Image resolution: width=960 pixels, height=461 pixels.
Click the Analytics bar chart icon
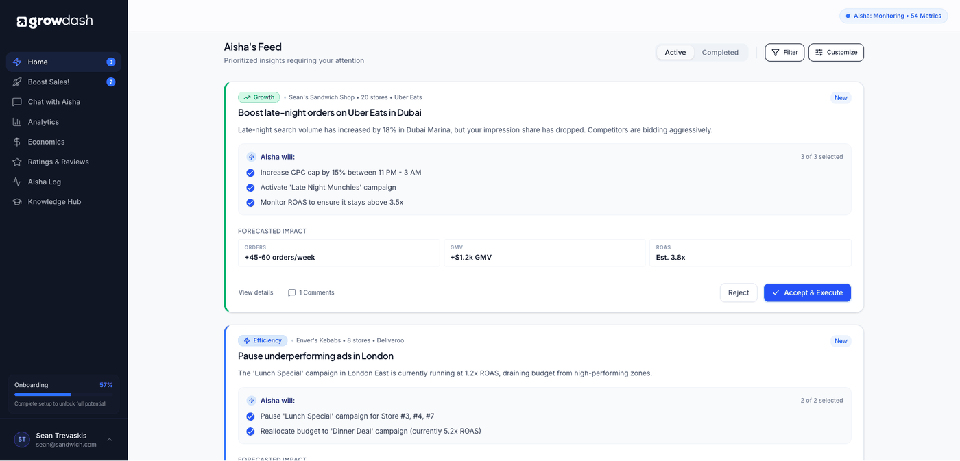click(x=17, y=121)
